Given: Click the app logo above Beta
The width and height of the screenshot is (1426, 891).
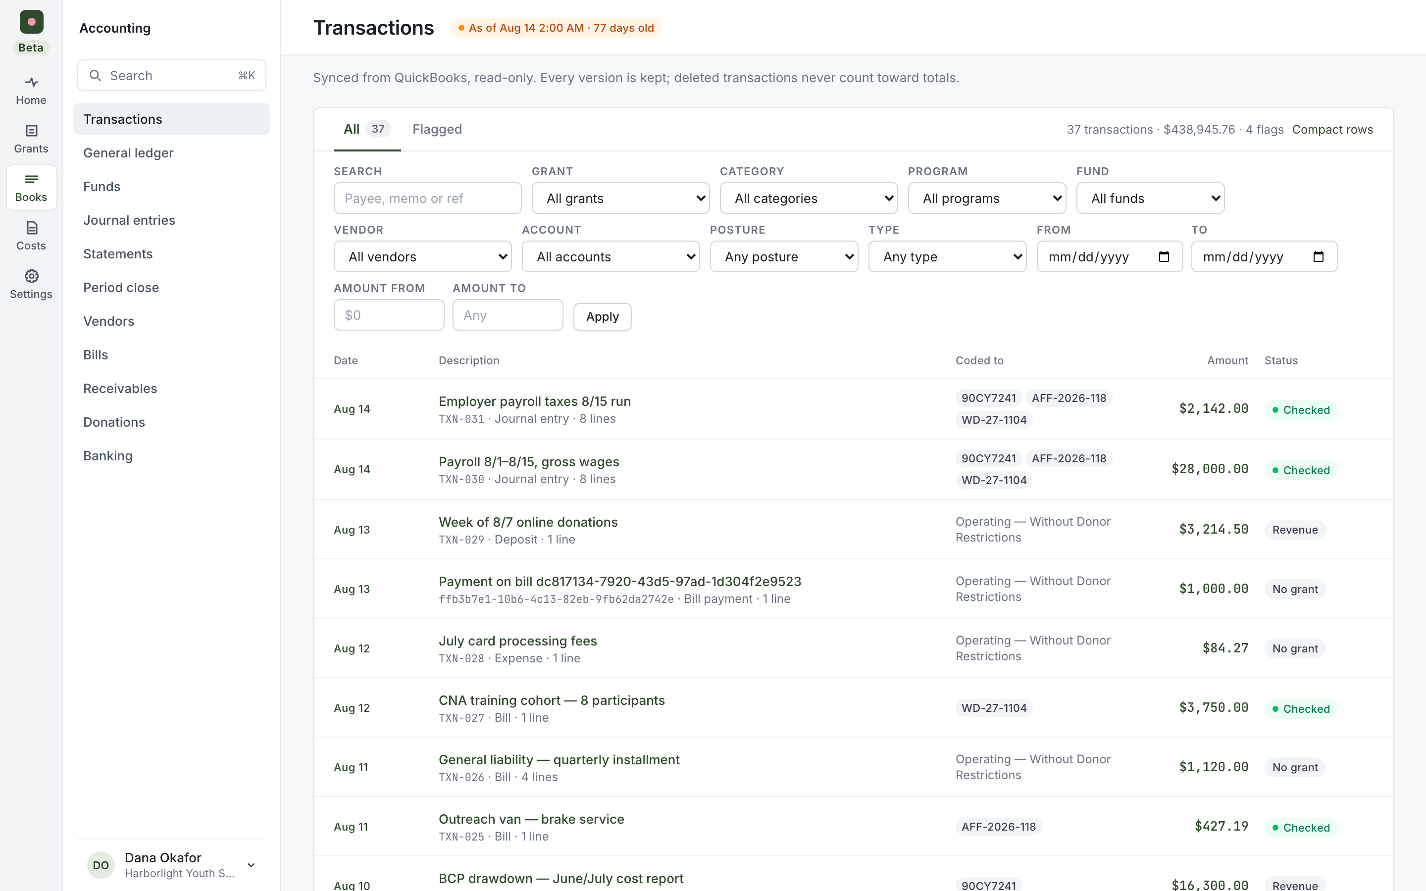Looking at the screenshot, I should point(31,22).
